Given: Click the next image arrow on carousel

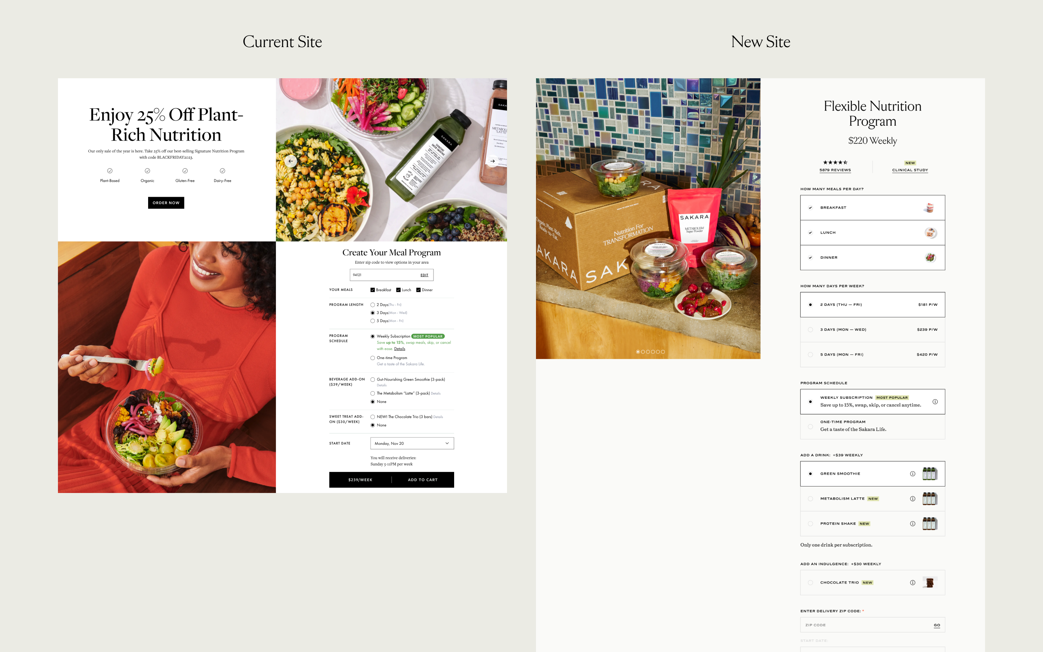Looking at the screenshot, I should tap(492, 161).
